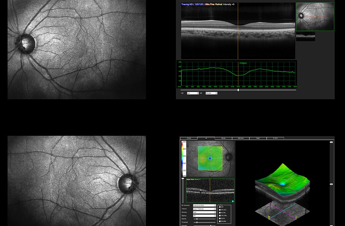Viewport: 345px width, 226px height.
Task: Switch to the Overall tab
Action: (188, 138)
